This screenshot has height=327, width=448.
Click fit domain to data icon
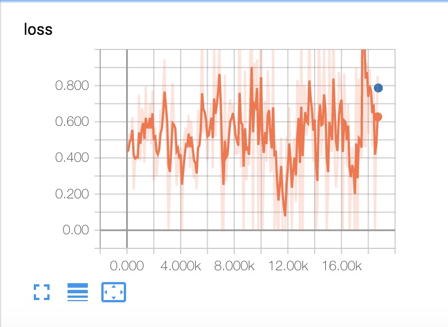(114, 292)
